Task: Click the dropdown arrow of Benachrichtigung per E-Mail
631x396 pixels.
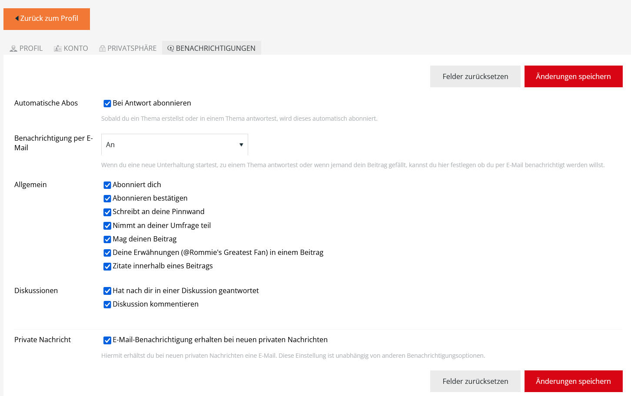Action: click(x=241, y=145)
